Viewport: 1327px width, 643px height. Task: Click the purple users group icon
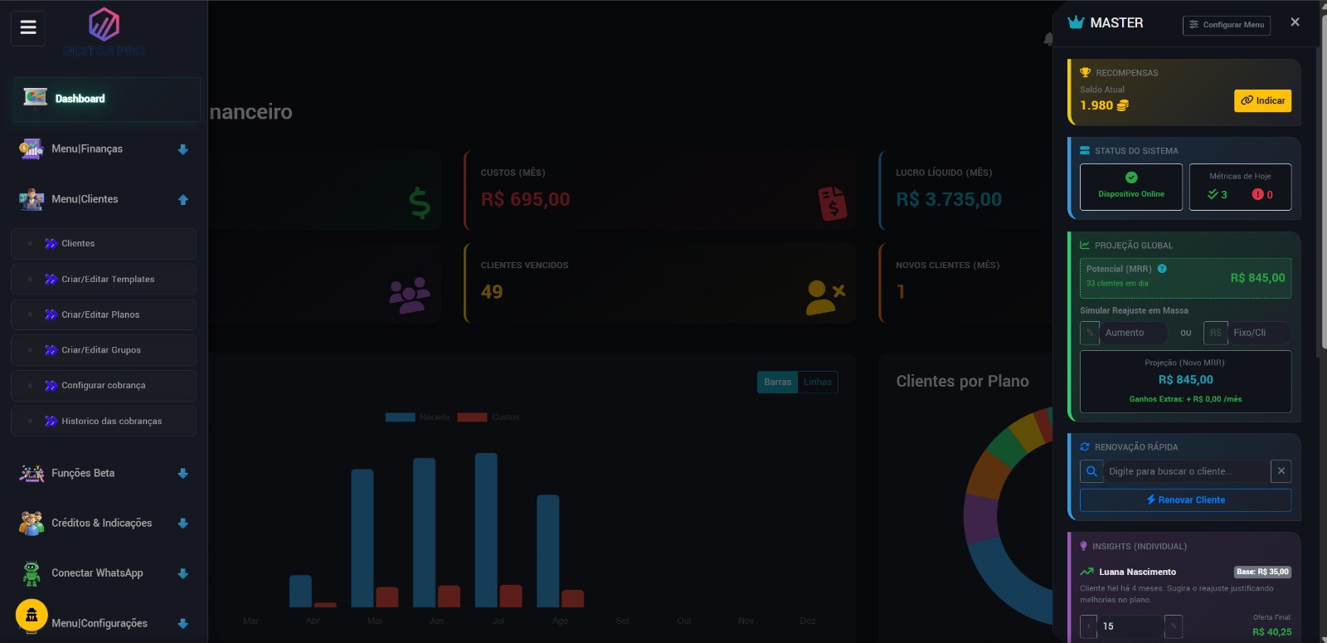coord(410,295)
